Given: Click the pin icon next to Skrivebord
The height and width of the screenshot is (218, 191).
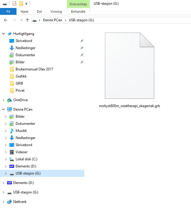Looking at the screenshot, I should point(82,41).
